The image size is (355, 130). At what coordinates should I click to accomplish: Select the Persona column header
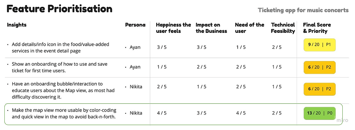point(135,25)
